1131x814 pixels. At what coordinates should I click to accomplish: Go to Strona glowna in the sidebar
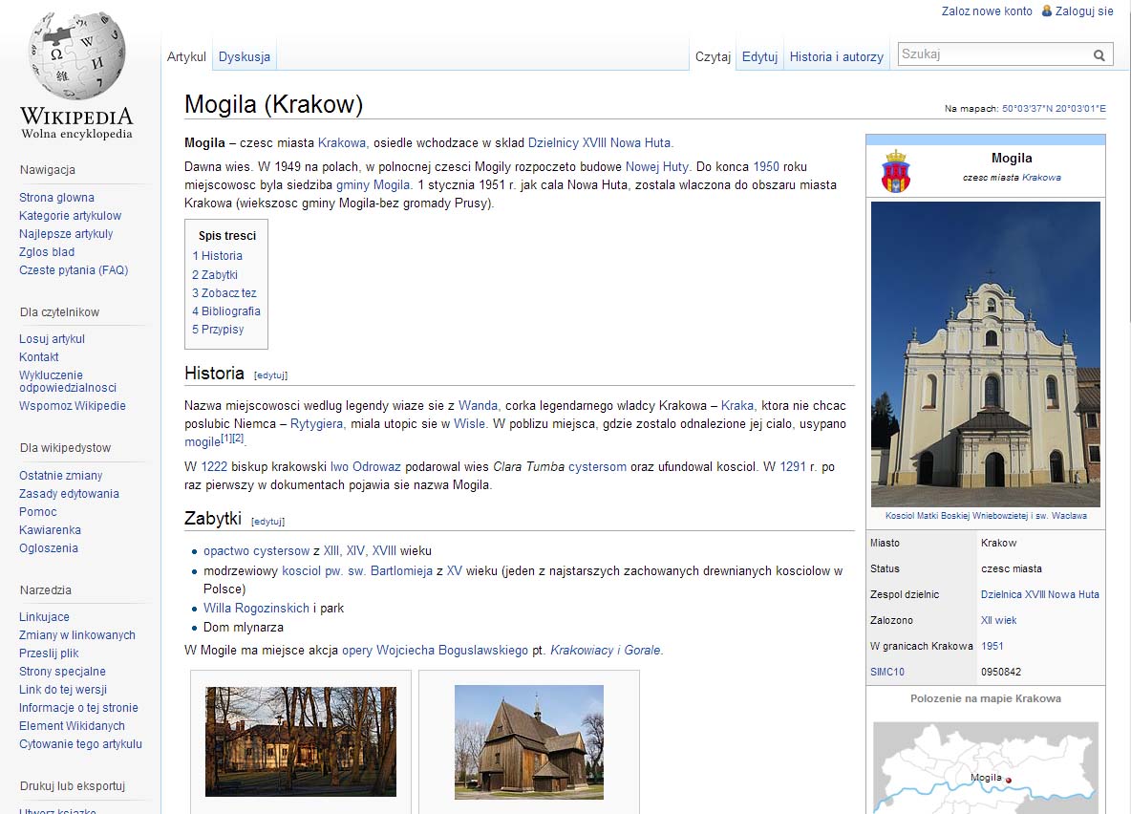tap(57, 198)
